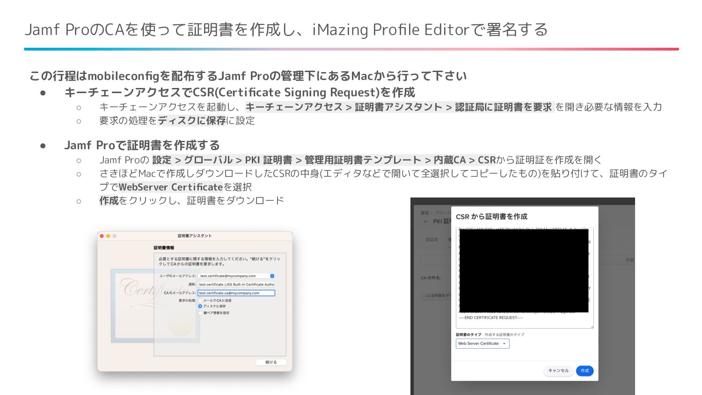Click the CA の件名 label behind dialog

(431, 278)
